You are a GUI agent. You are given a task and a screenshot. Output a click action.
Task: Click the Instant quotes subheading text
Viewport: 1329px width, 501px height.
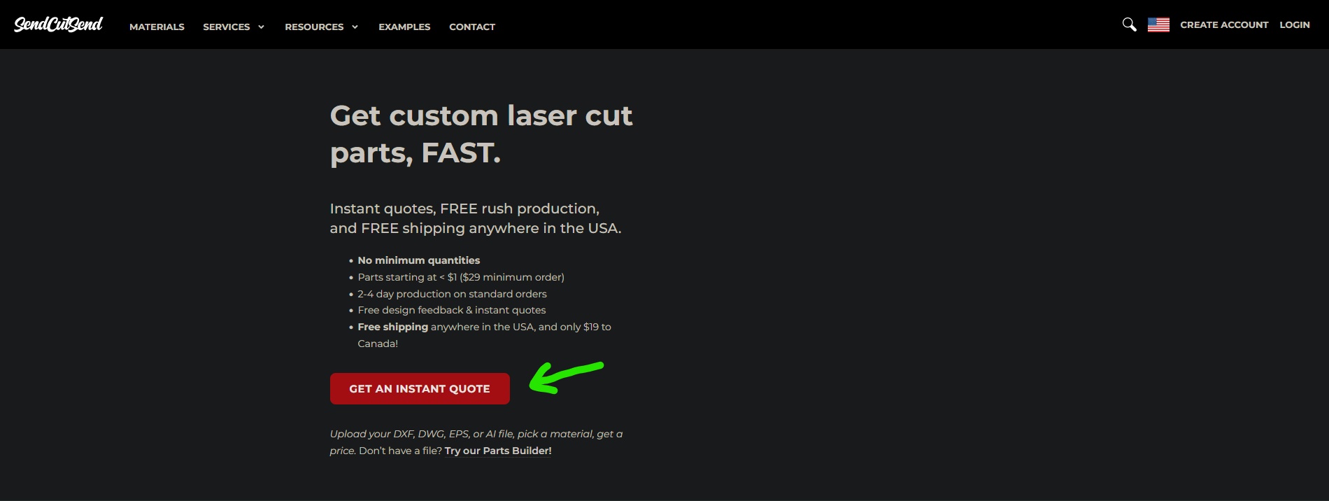click(x=476, y=218)
